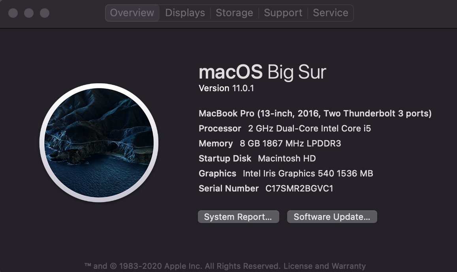
Task: Click the Processor info line
Action: [285, 129]
